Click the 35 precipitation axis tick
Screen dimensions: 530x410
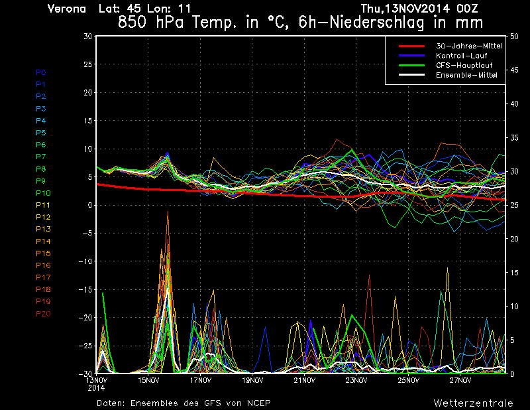pyautogui.click(x=514, y=138)
